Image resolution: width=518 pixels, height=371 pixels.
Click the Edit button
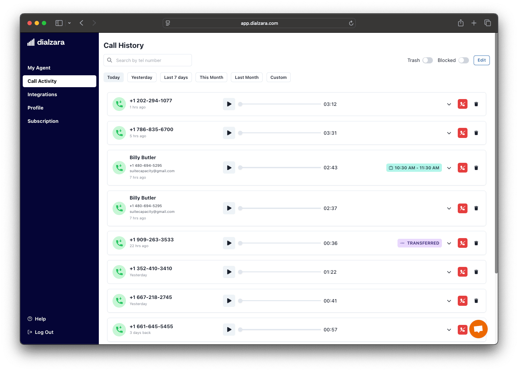[x=482, y=60]
